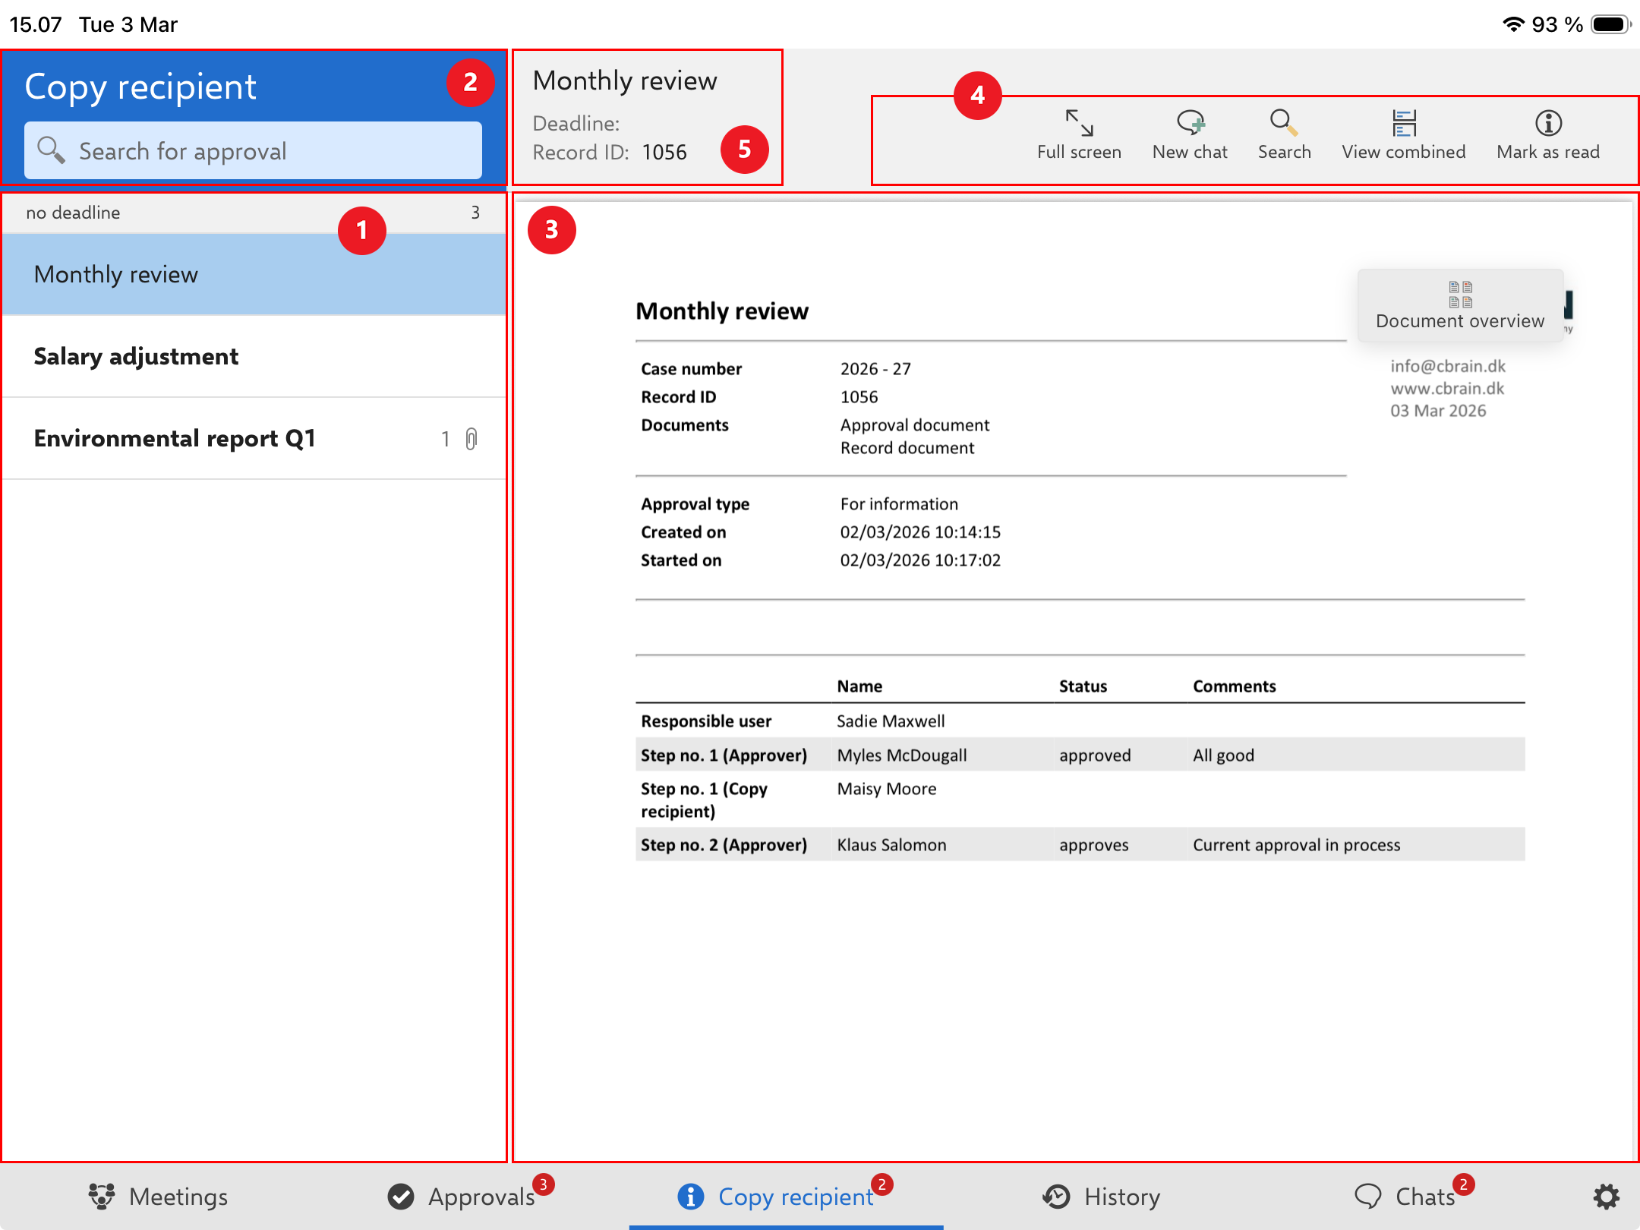Open the Salary adjustment item

coord(254,356)
